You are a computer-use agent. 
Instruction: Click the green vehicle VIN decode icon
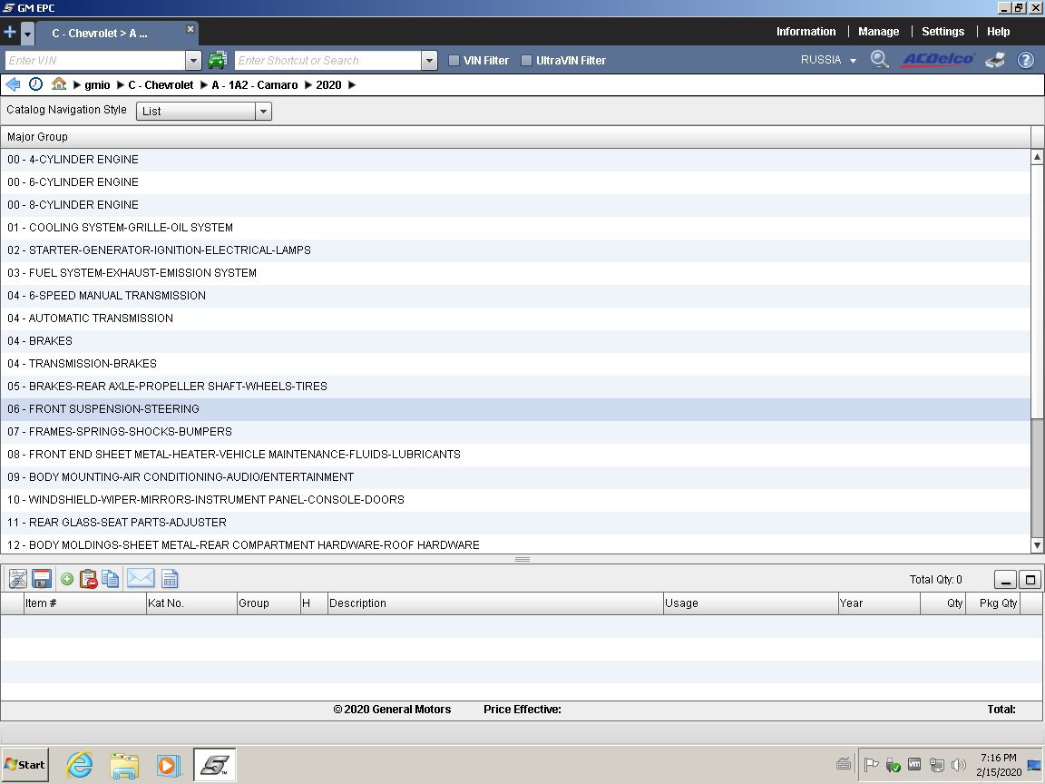pos(218,60)
